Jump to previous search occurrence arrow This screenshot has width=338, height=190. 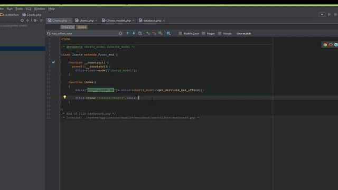[x=127, y=33]
